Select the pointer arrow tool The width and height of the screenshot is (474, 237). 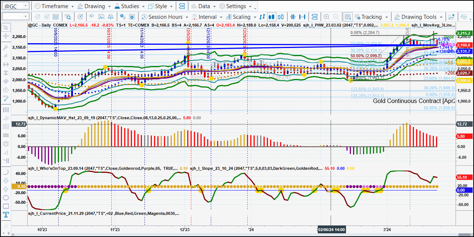coord(6,28)
